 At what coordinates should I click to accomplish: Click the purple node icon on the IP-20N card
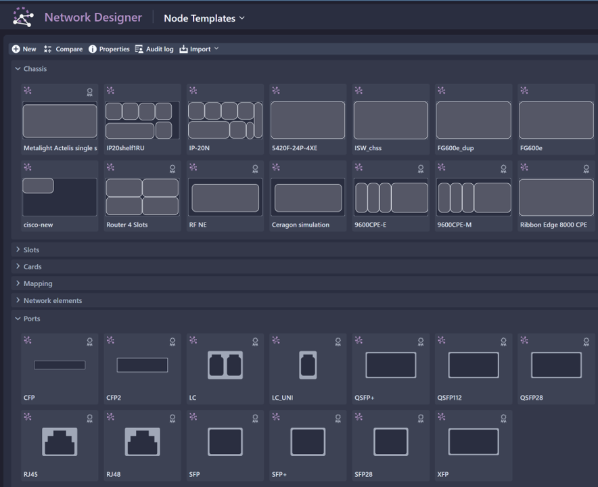coord(193,91)
